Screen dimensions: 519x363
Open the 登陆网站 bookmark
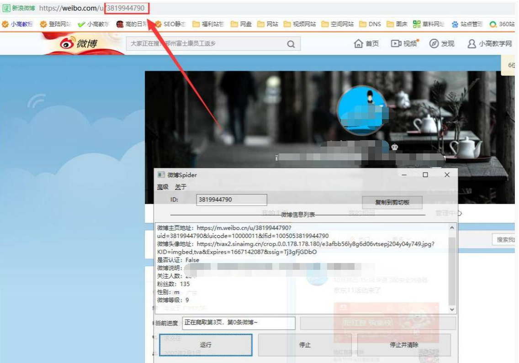(x=55, y=24)
